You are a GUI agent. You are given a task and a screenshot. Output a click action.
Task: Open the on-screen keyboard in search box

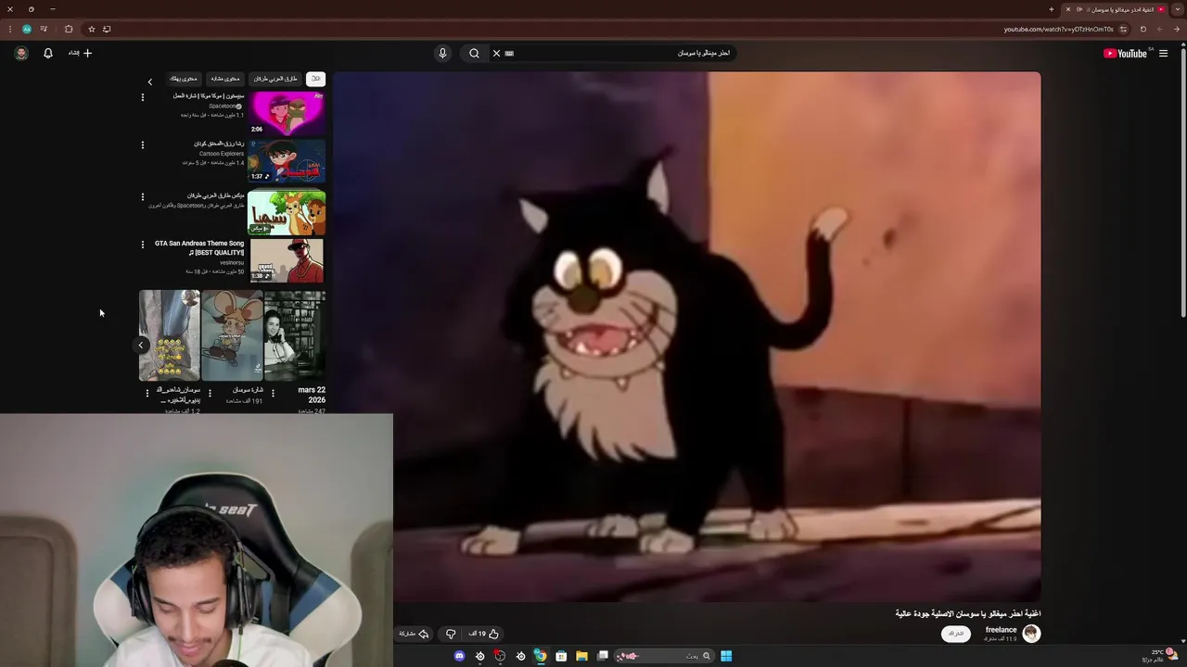point(509,53)
